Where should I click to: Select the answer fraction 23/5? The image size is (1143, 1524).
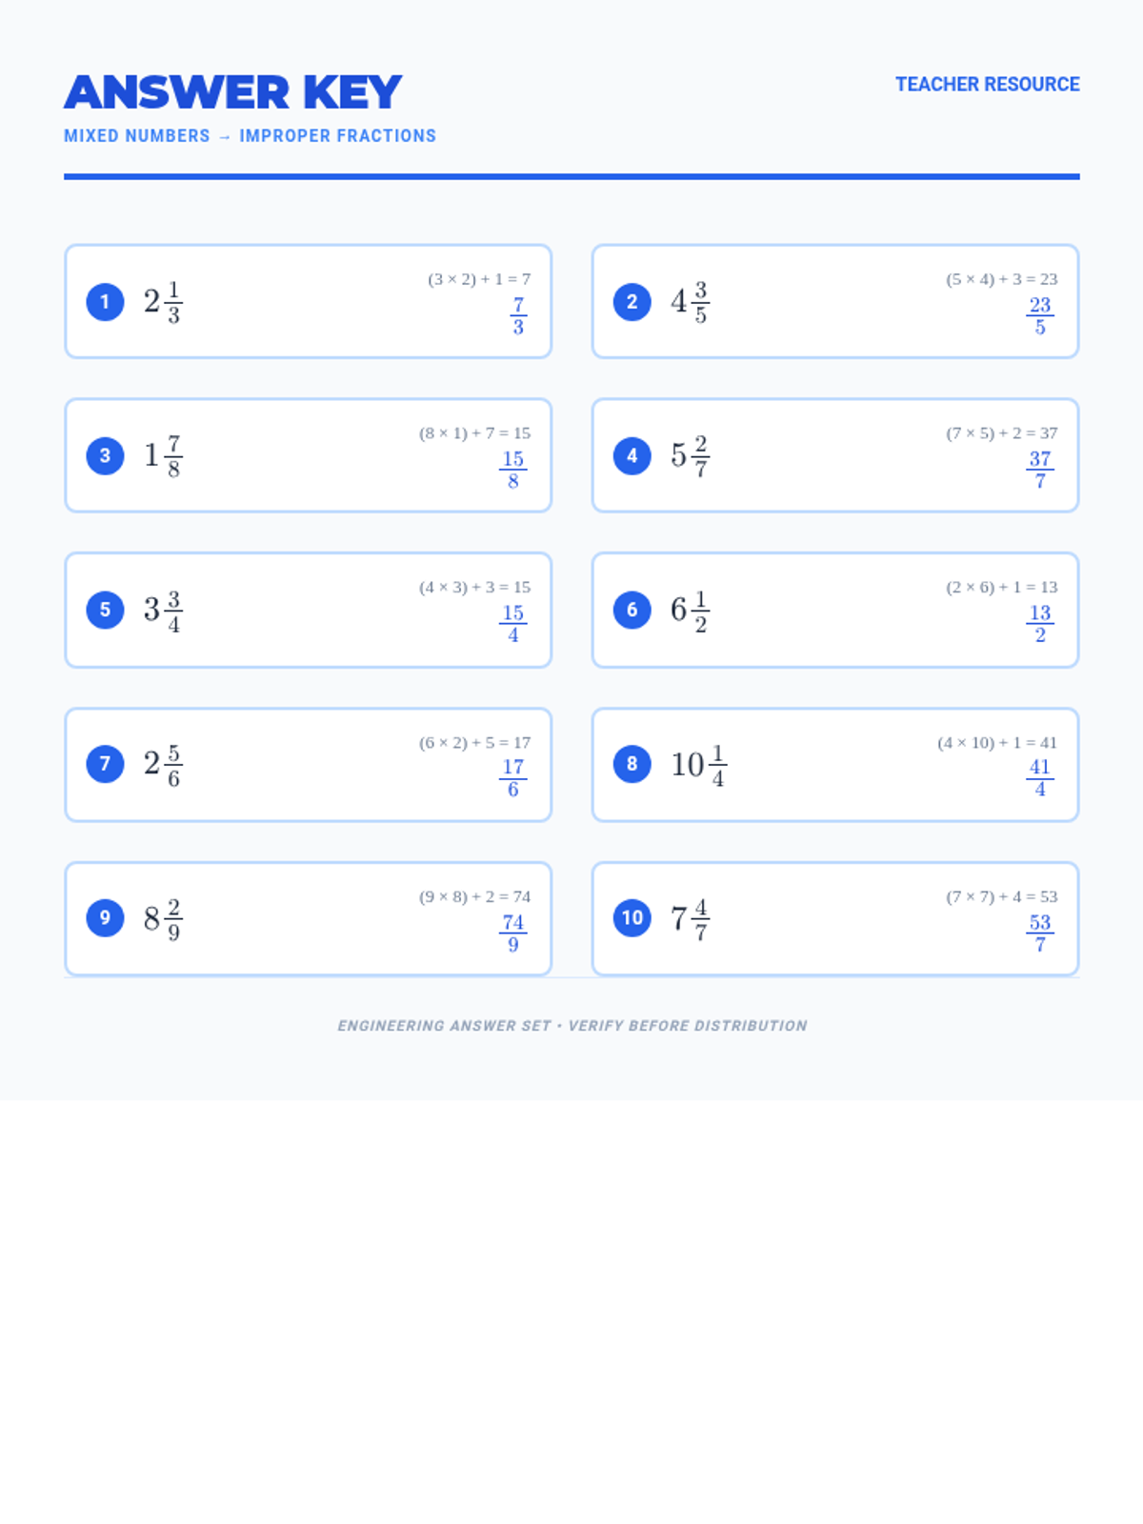pyautogui.click(x=1040, y=316)
